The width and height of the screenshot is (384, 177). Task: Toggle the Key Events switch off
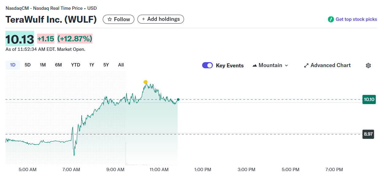(207, 65)
